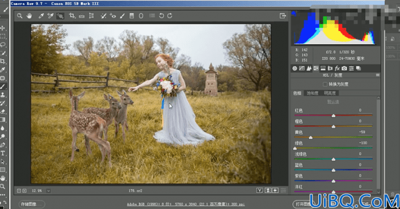Select the Red Eye Removal tool
The width and height of the screenshot is (400, 209).
[112, 16]
